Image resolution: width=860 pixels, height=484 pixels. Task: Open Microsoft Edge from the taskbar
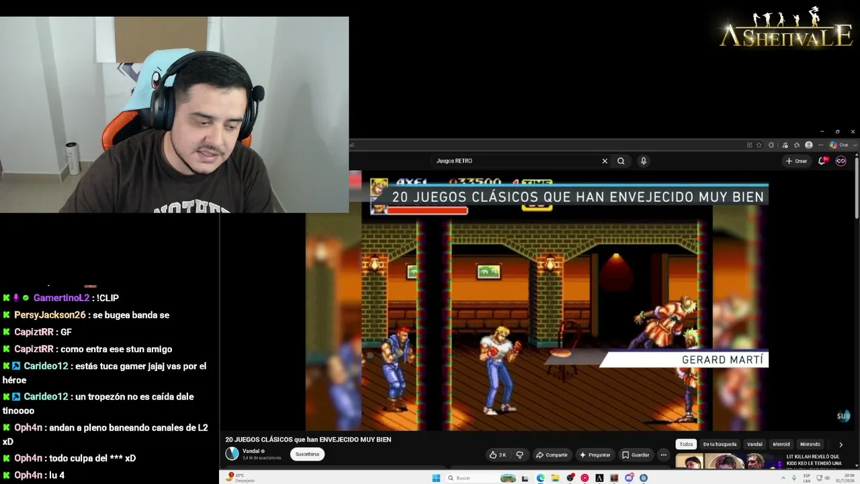[x=540, y=478]
